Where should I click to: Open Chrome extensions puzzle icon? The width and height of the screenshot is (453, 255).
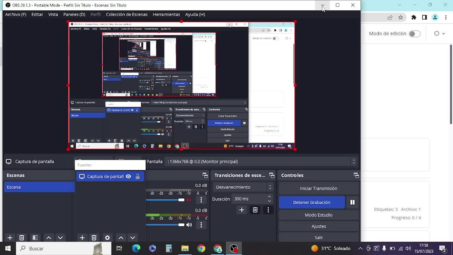[414, 17]
